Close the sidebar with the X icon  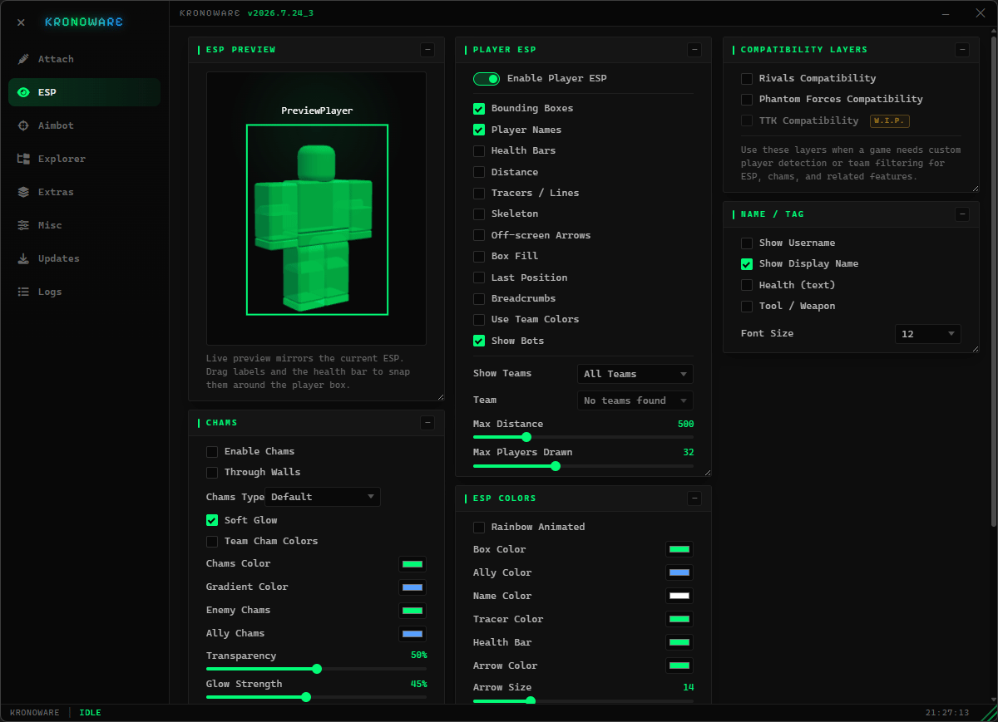[21, 22]
